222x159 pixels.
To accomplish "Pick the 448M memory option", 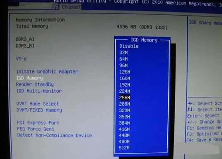I will (124, 136).
